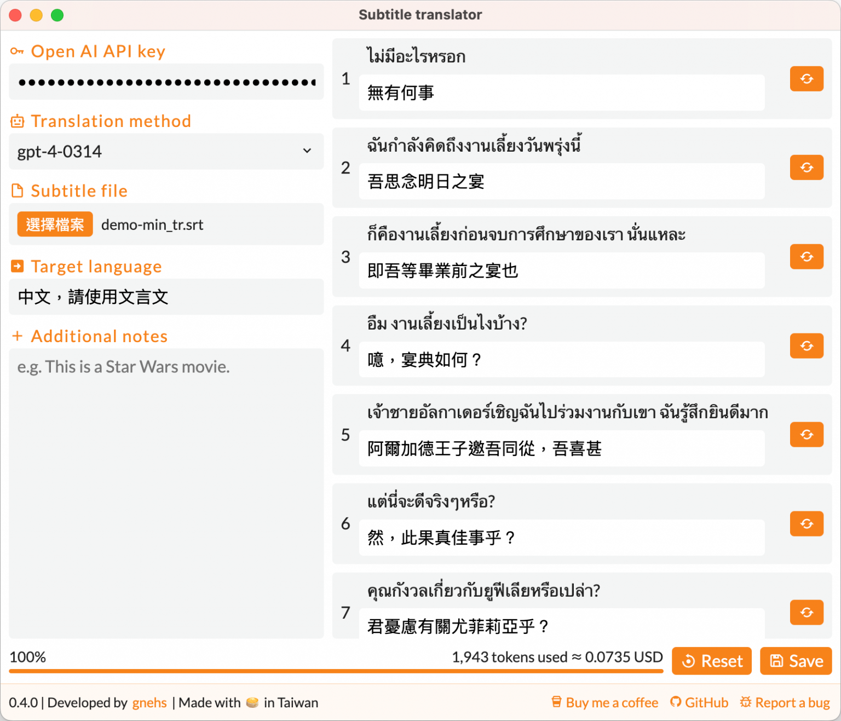The height and width of the screenshot is (721, 841).
Task: Open the Buy me a coffee link
Action: click(x=604, y=702)
